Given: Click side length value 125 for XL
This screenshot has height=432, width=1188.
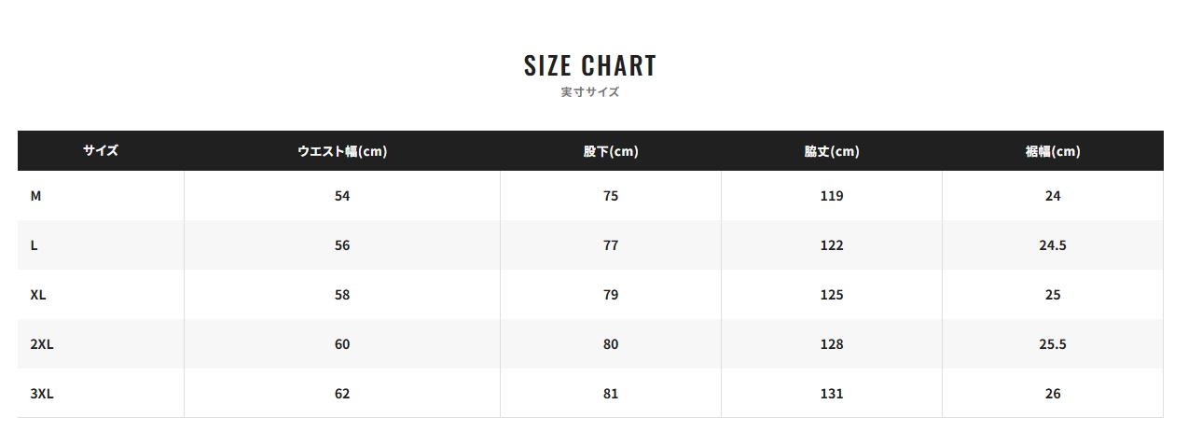Looking at the screenshot, I should tap(832, 295).
